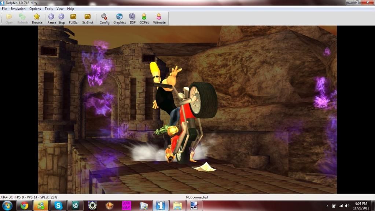Click the 'Dolphin 3.0-716-dirty' window title
This screenshot has width=375, height=211.
[22, 3]
